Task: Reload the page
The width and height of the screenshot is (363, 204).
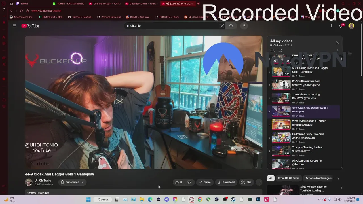Action: (x=21, y=11)
